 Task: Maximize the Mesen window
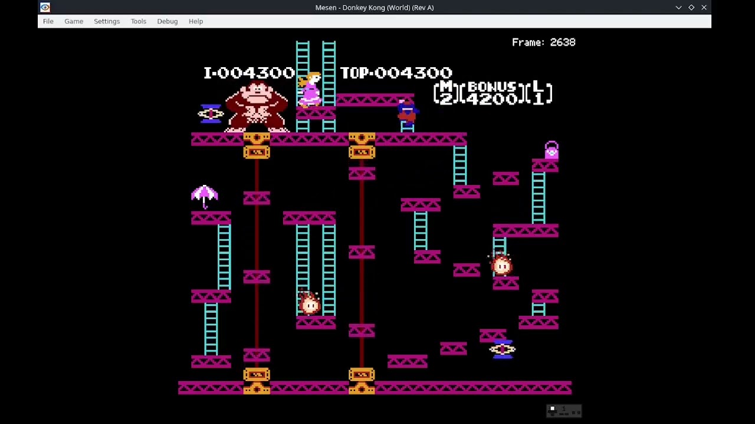pos(691,8)
